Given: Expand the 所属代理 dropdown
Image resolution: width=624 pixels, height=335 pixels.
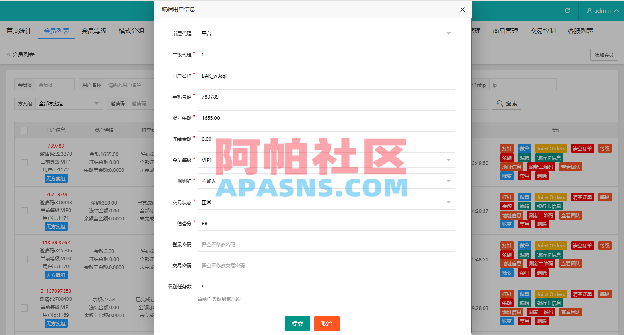Looking at the screenshot, I should tap(326, 33).
